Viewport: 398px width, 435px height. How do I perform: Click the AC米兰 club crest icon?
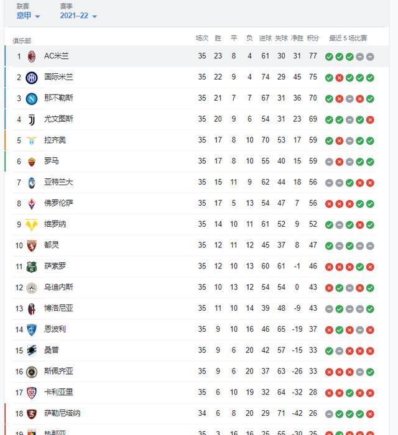point(32,57)
